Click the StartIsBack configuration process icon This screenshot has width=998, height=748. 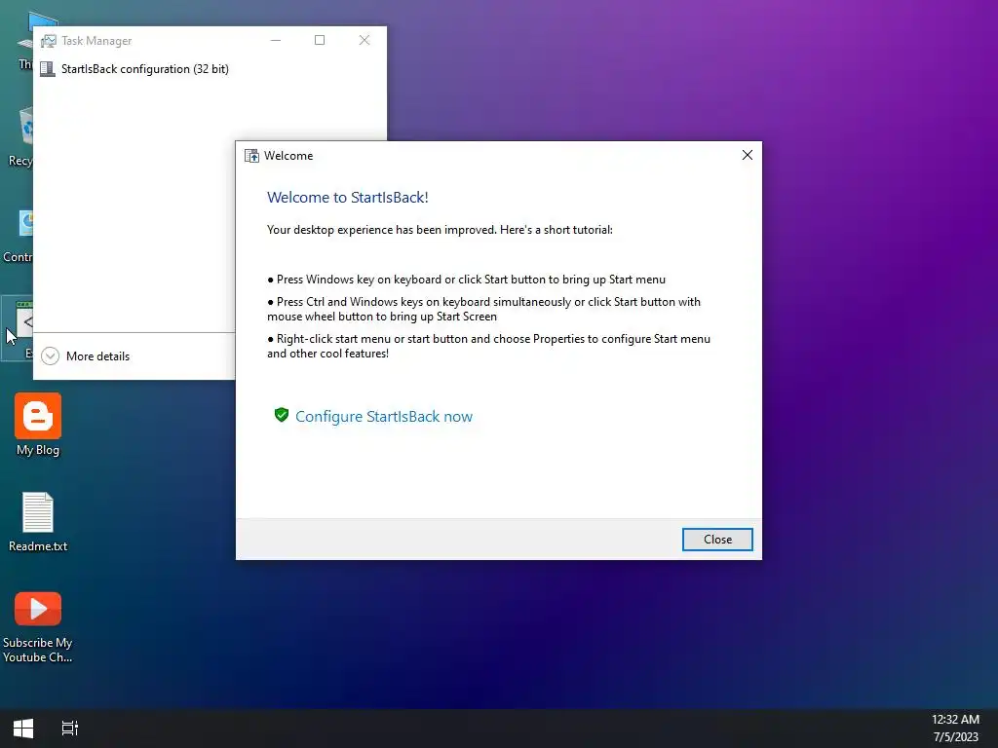tap(48, 69)
